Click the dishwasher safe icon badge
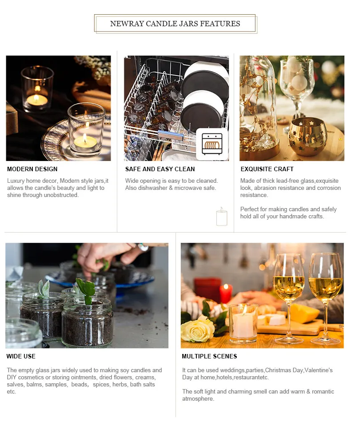Viewport: 351px width, 426px height. pyautogui.click(x=212, y=144)
